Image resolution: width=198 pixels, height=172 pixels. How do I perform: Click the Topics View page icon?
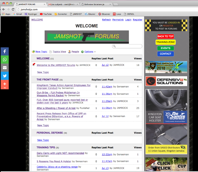point(51,52)
